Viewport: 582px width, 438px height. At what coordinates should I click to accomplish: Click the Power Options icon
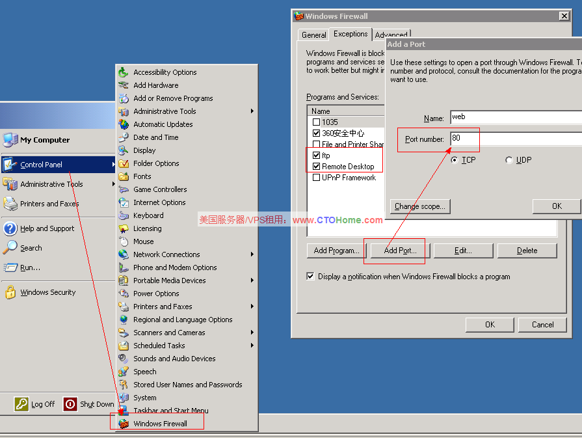(x=124, y=293)
